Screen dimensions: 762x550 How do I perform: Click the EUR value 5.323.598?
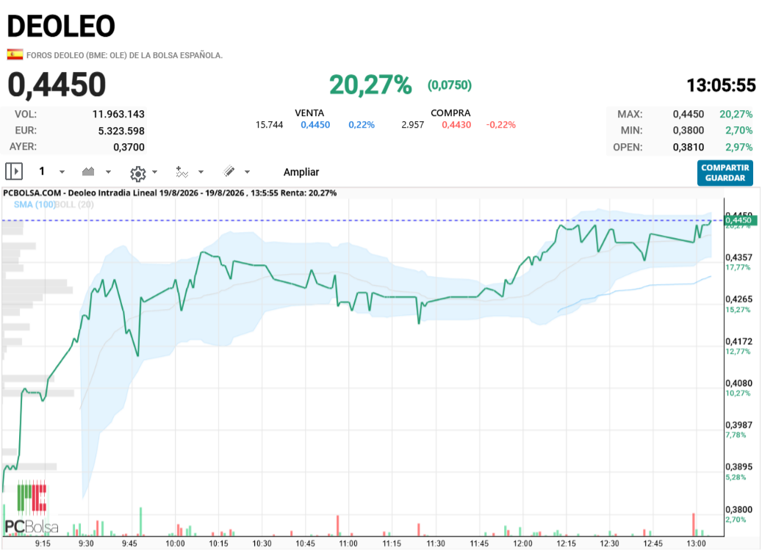[121, 131]
